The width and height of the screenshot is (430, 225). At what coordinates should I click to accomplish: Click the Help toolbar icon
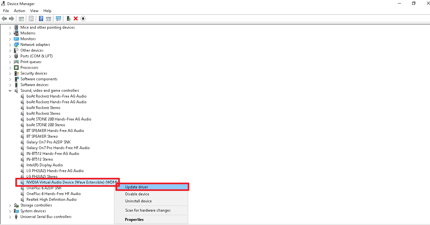click(x=41, y=18)
